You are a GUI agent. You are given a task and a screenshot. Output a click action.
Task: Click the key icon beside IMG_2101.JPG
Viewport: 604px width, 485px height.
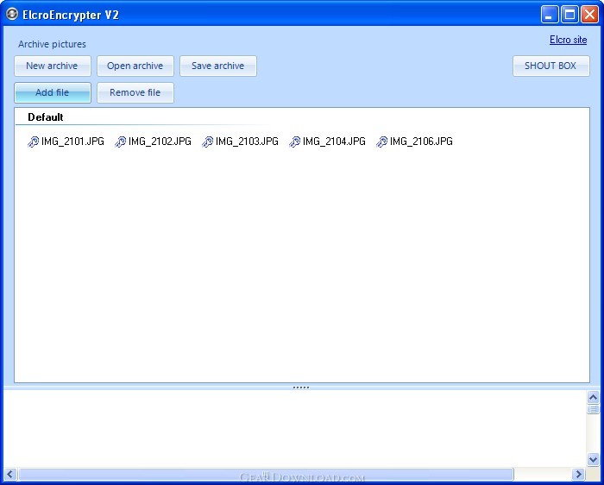(x=33, y=142)
